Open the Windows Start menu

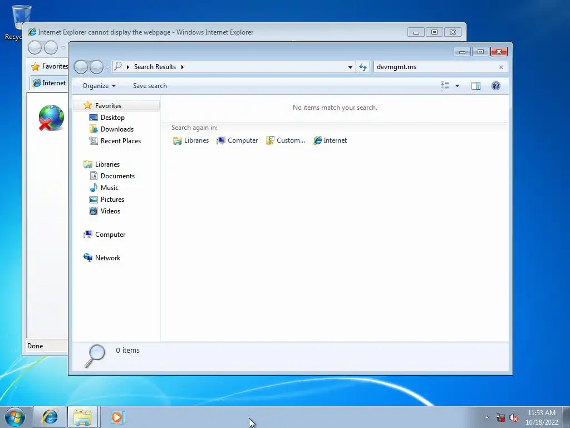pos(15,417)
